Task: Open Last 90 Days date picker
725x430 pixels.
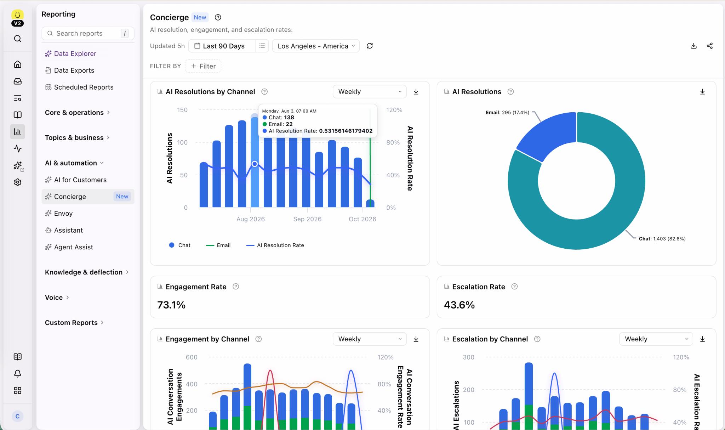Action: click(x=222, y=46)
